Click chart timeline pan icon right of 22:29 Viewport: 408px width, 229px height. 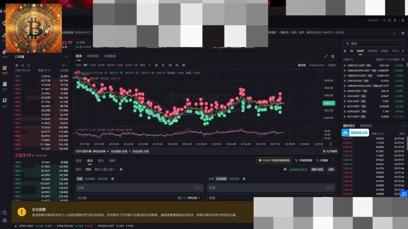coord(330,144)
